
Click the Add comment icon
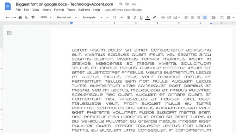pos(169,17)
